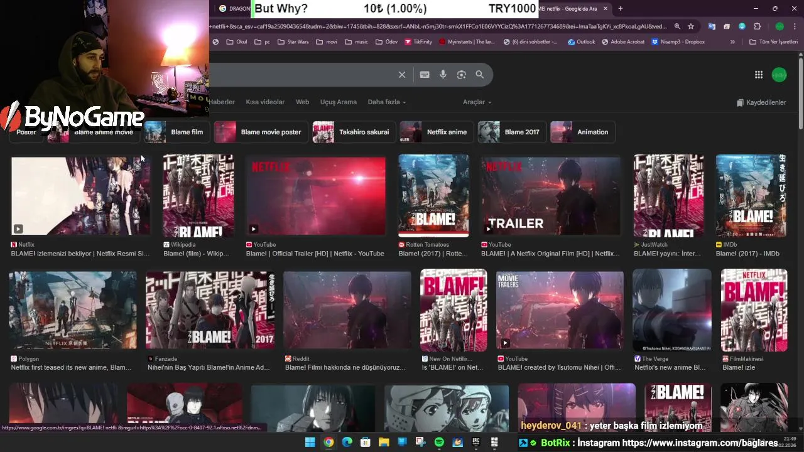Open the Rotten Tomatoes Blame! (2017) link
Image resolution: width=804 pixels, height=452 pixels.
coord(433,254)
